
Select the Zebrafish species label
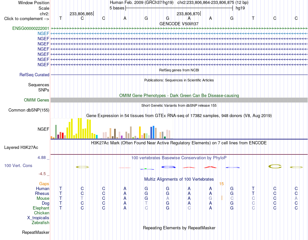pos(41,223)
